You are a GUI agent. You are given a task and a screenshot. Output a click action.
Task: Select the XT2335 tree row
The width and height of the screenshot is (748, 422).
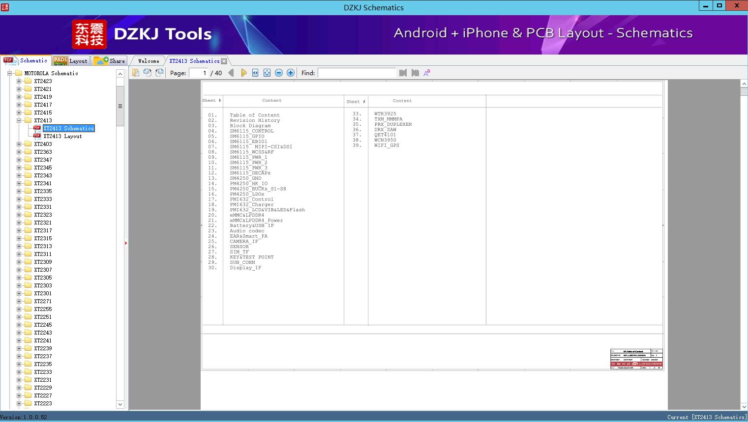click(43, 191)
